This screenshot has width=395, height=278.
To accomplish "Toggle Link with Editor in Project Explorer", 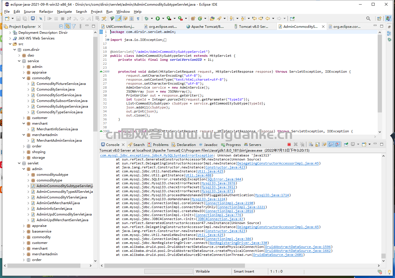I will [x=67, y=26].
